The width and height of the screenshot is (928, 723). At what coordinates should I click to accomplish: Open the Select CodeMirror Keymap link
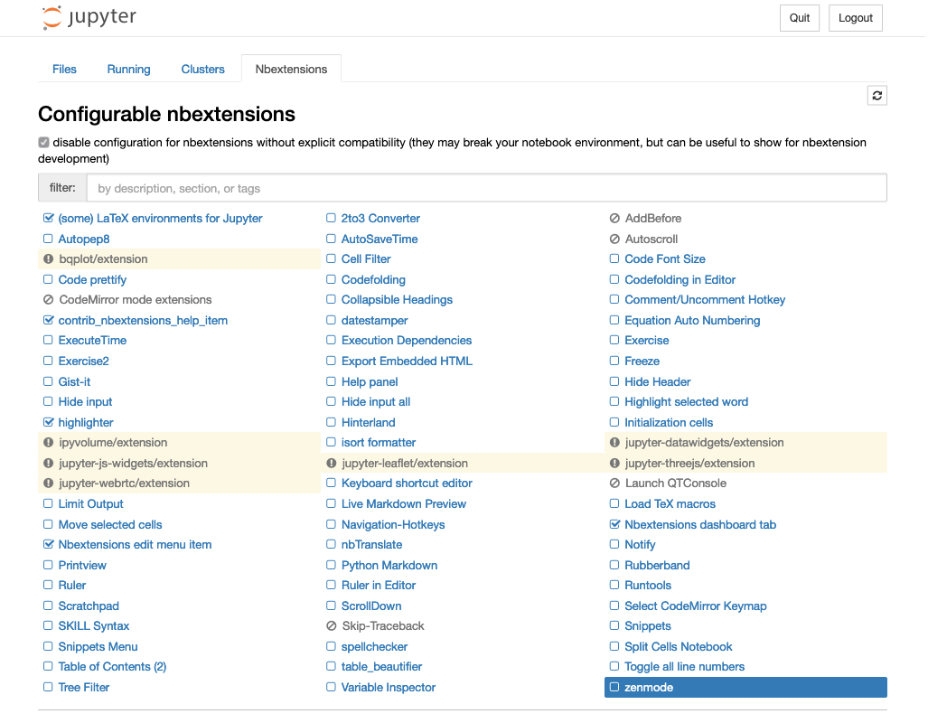(696, 606)
